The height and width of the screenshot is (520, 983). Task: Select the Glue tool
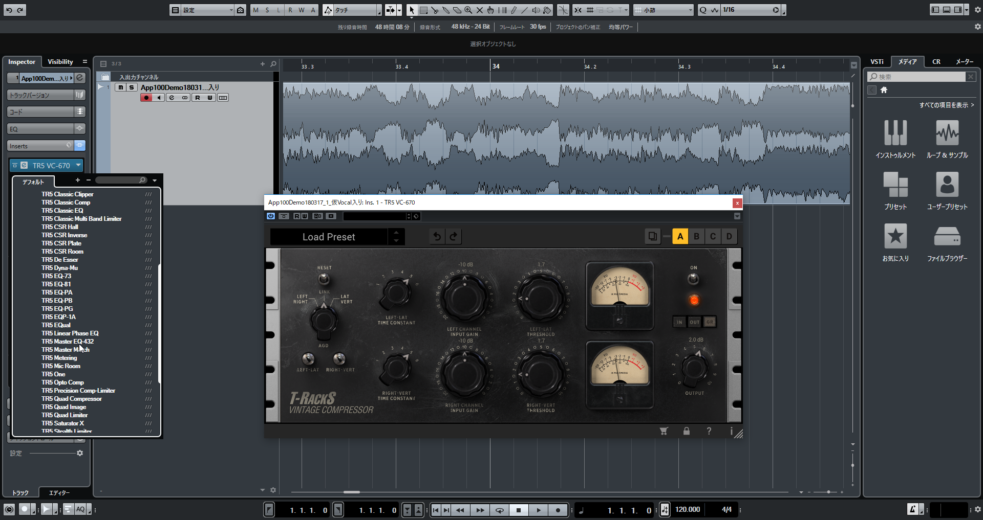pos(446,10)
